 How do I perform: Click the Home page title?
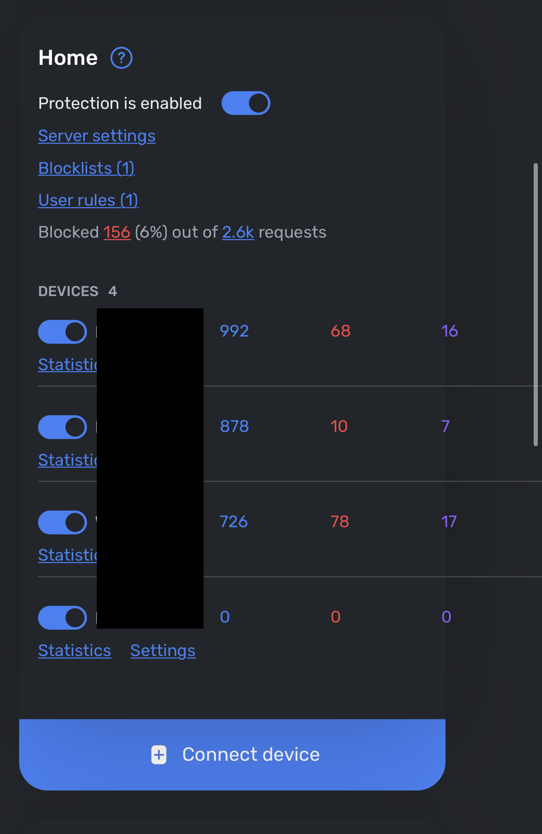click(x=68, y=57)
